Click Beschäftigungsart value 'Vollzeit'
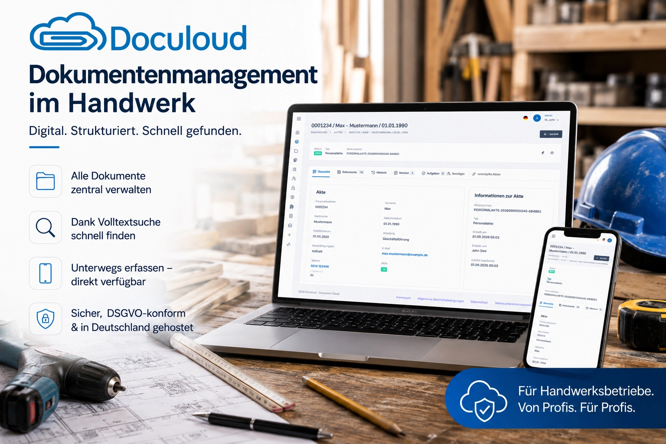Viewport: 666px width, 444px height. pos(317,251)
